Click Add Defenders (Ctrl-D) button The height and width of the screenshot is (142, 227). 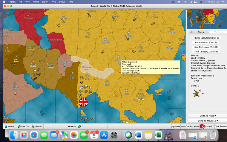(206, 47)
